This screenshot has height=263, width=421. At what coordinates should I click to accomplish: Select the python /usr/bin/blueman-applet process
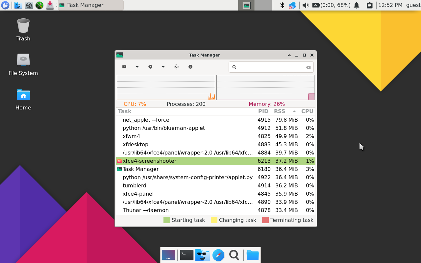click(216, 128)
